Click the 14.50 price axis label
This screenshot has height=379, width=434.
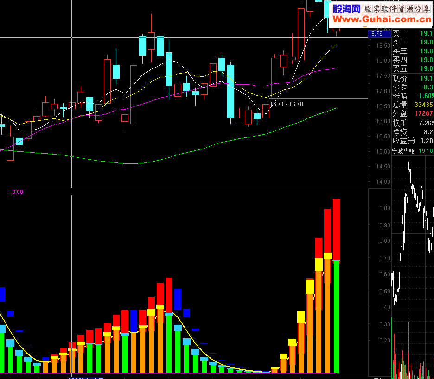(383, 167)
